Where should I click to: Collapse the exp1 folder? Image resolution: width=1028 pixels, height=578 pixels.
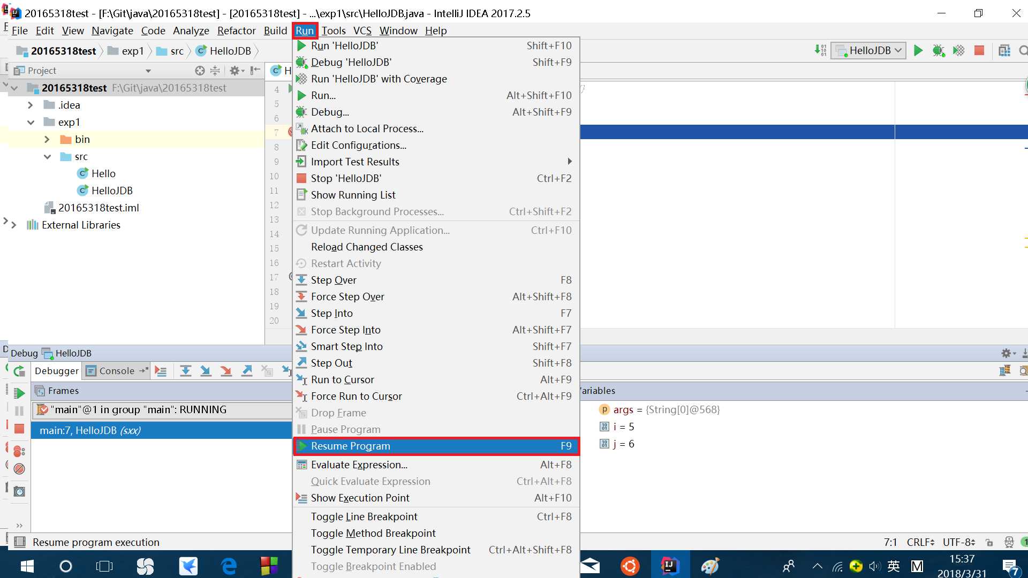[31, 122]
